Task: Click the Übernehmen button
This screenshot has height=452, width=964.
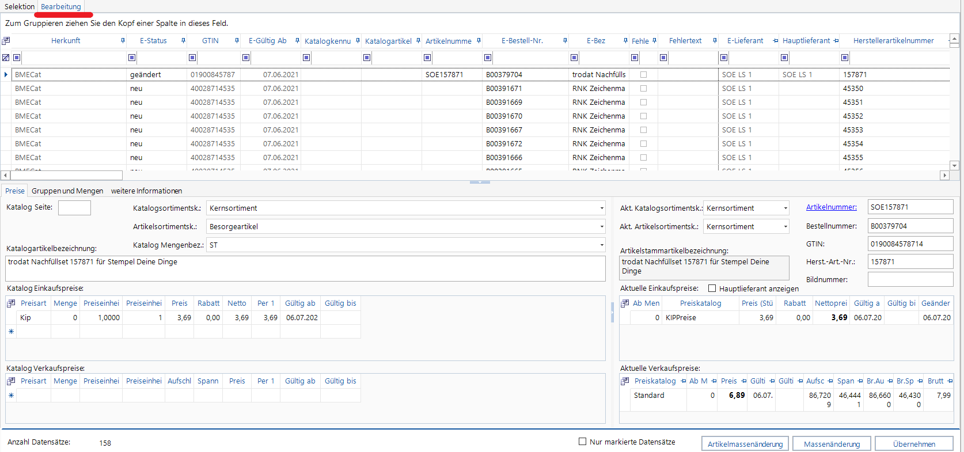Action: [x=914, y=444]
